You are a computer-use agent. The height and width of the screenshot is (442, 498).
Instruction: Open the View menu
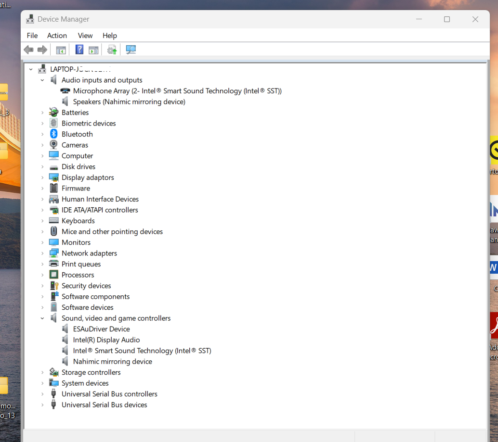click(x=85, y=36)
